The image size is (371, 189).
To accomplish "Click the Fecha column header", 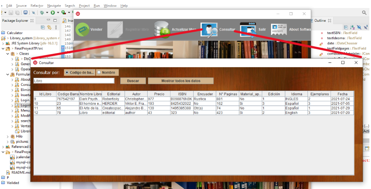I will click(x=342, y=94).
